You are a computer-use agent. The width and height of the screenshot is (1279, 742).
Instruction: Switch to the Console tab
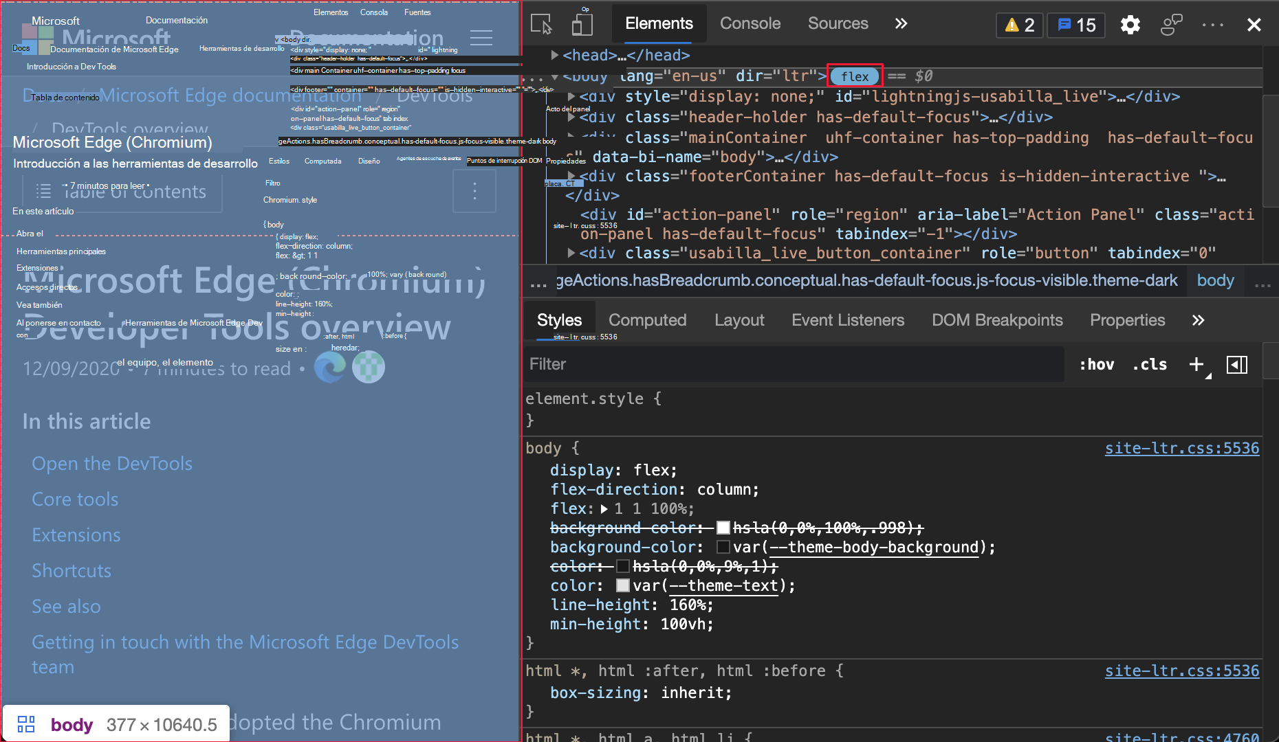coord(750,23)
